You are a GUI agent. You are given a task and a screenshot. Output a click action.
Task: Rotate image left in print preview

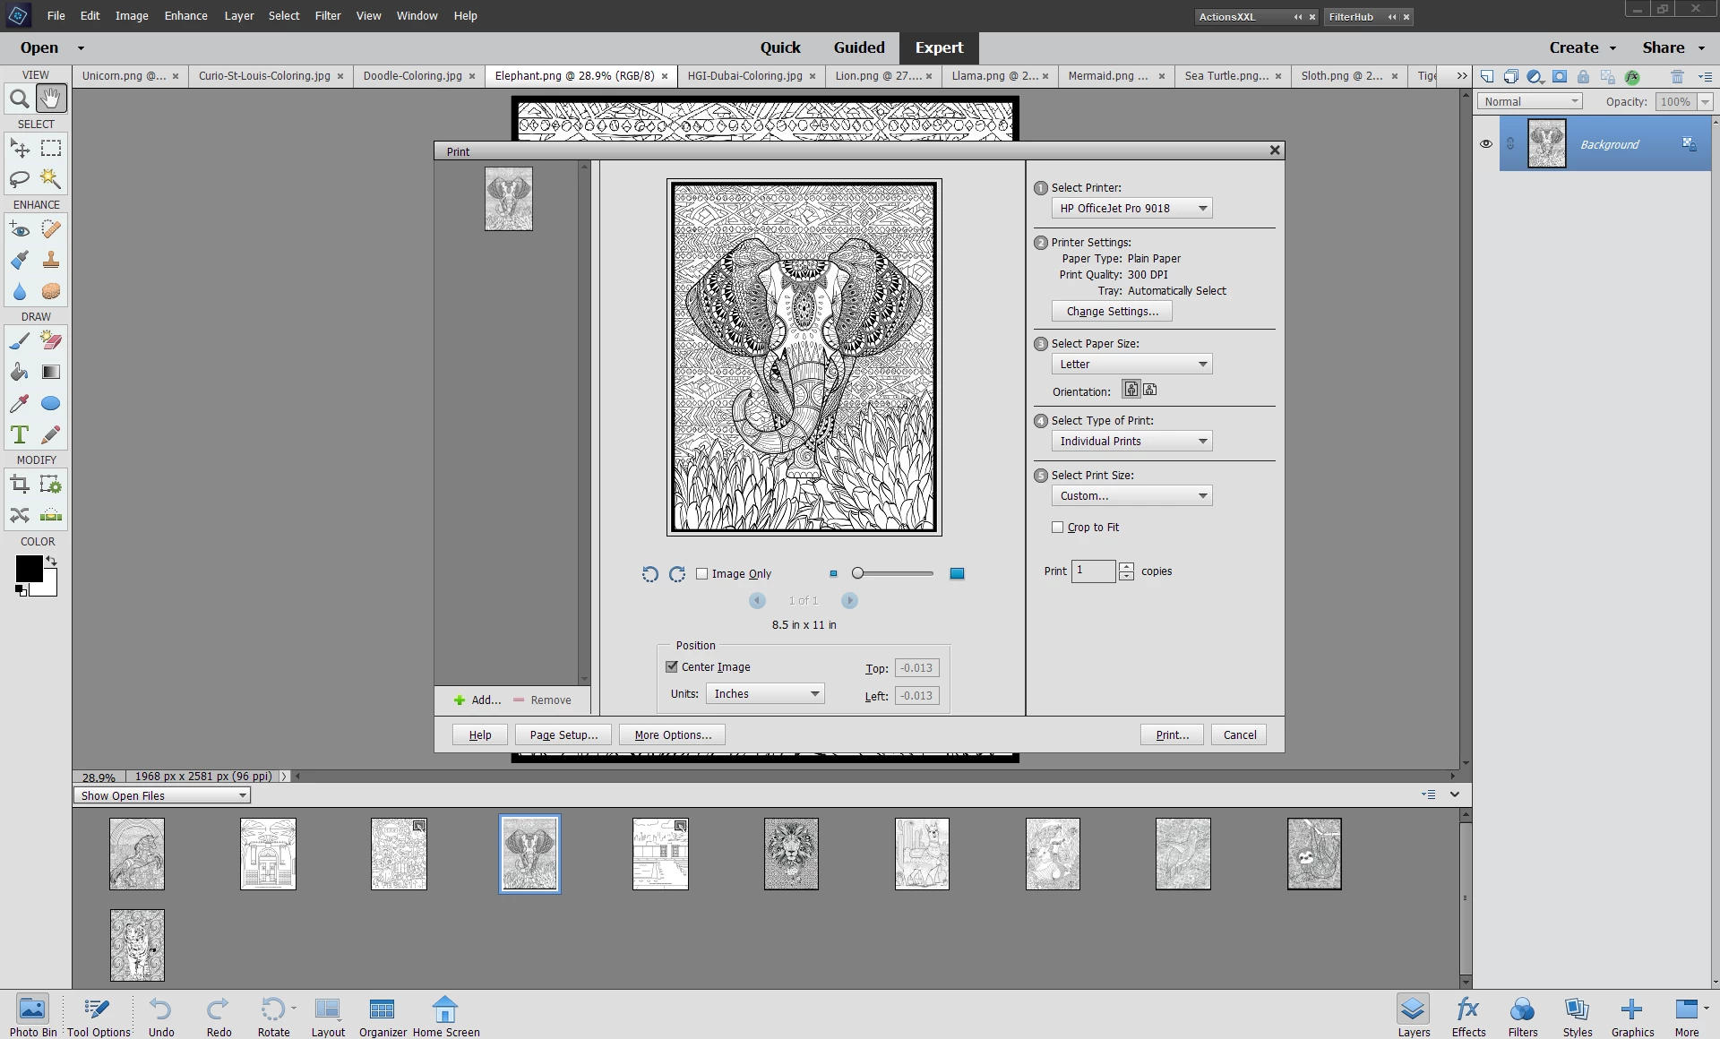(x=650, y=574)
